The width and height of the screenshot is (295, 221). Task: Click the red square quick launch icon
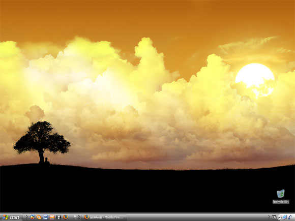52,217
